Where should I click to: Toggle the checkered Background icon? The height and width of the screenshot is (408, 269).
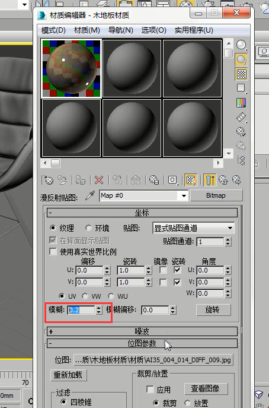click(x=241, y=74)
